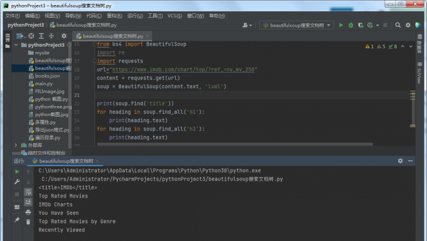Collapse the pythonProject3 tree node
The height and width of the screenshot is (241, 427).
16,45
